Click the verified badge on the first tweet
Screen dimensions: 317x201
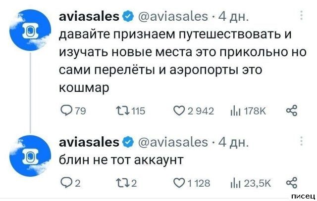pyautogui.click(x=127, y=18)
